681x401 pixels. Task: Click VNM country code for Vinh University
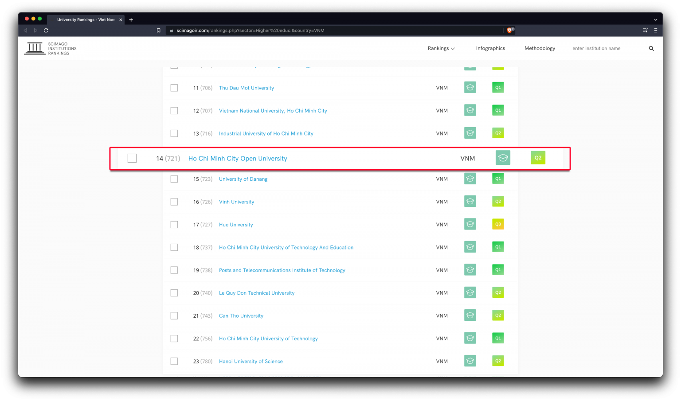coord(442,202)
